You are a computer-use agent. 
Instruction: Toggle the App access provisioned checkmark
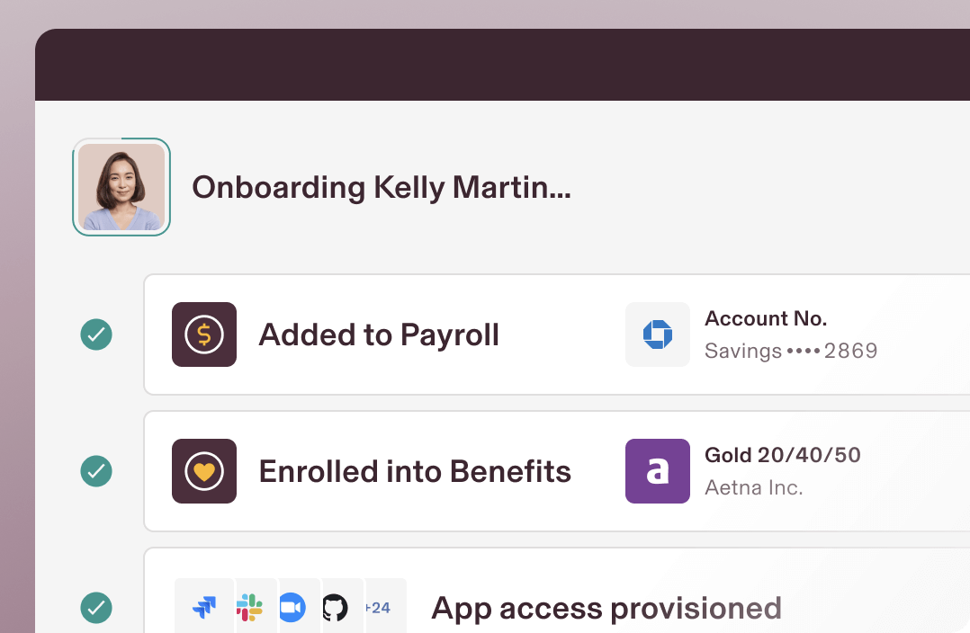pos(96,608)
